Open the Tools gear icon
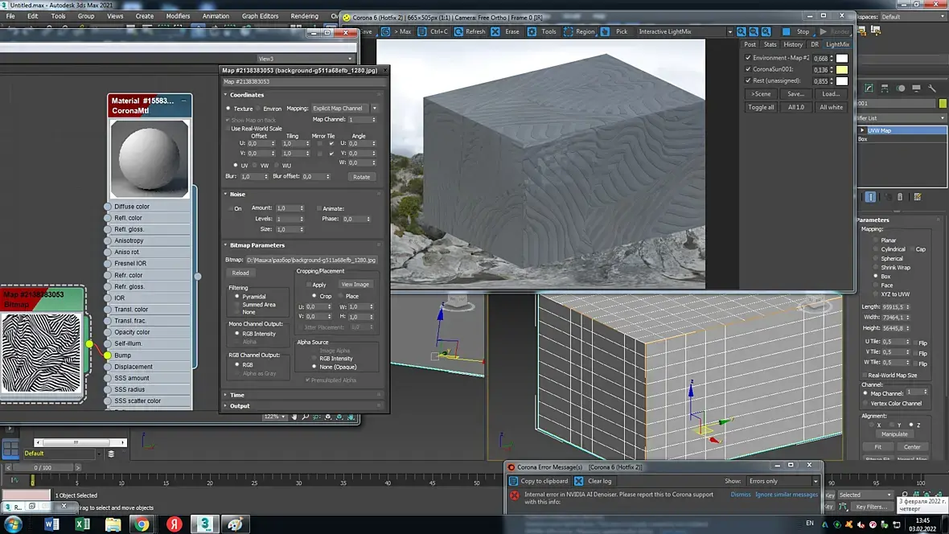This screenshot has height=534, width=949. pos(532,31)
